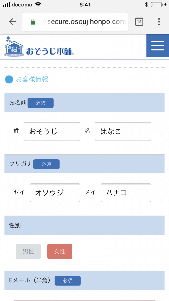Tap the Bluetooth status icon
Screen dimensions: 169x301
[147, 5]
